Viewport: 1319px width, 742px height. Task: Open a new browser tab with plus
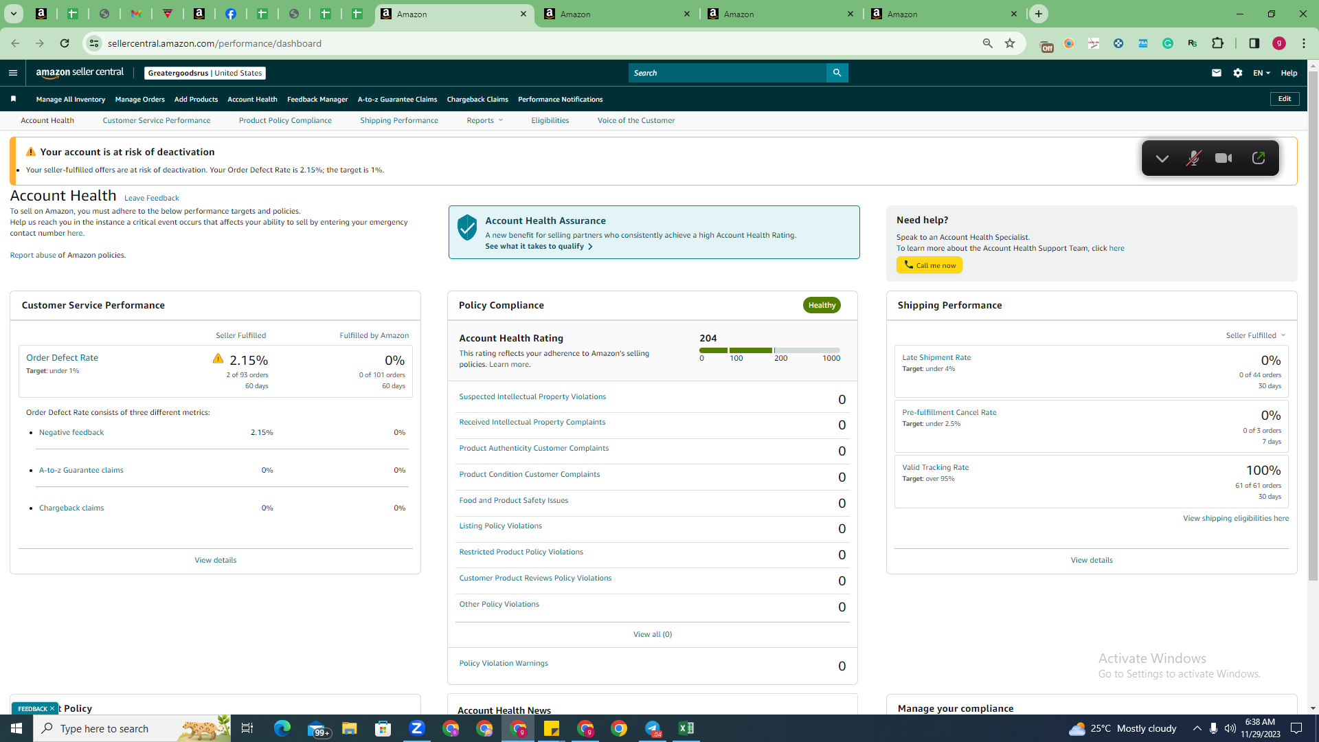(1039, 14)
